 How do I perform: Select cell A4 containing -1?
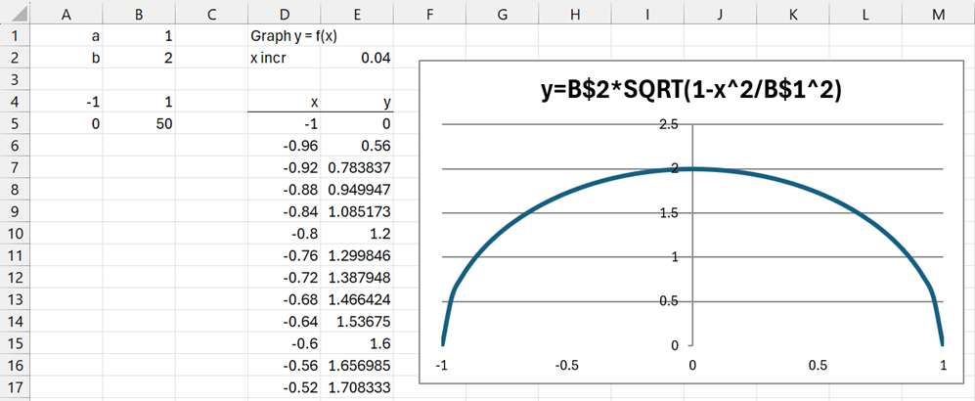tap(66, 103)
